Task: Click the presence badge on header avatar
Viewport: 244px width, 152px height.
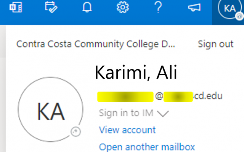Action: tap(240, 16)
